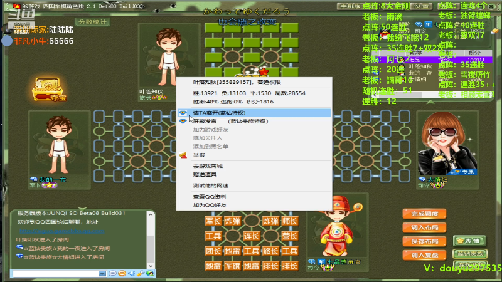Image resolution: width=502 pixels, height=282 pixels.
Task: Select the 连长 chess piece
Action: pos(252,236)
